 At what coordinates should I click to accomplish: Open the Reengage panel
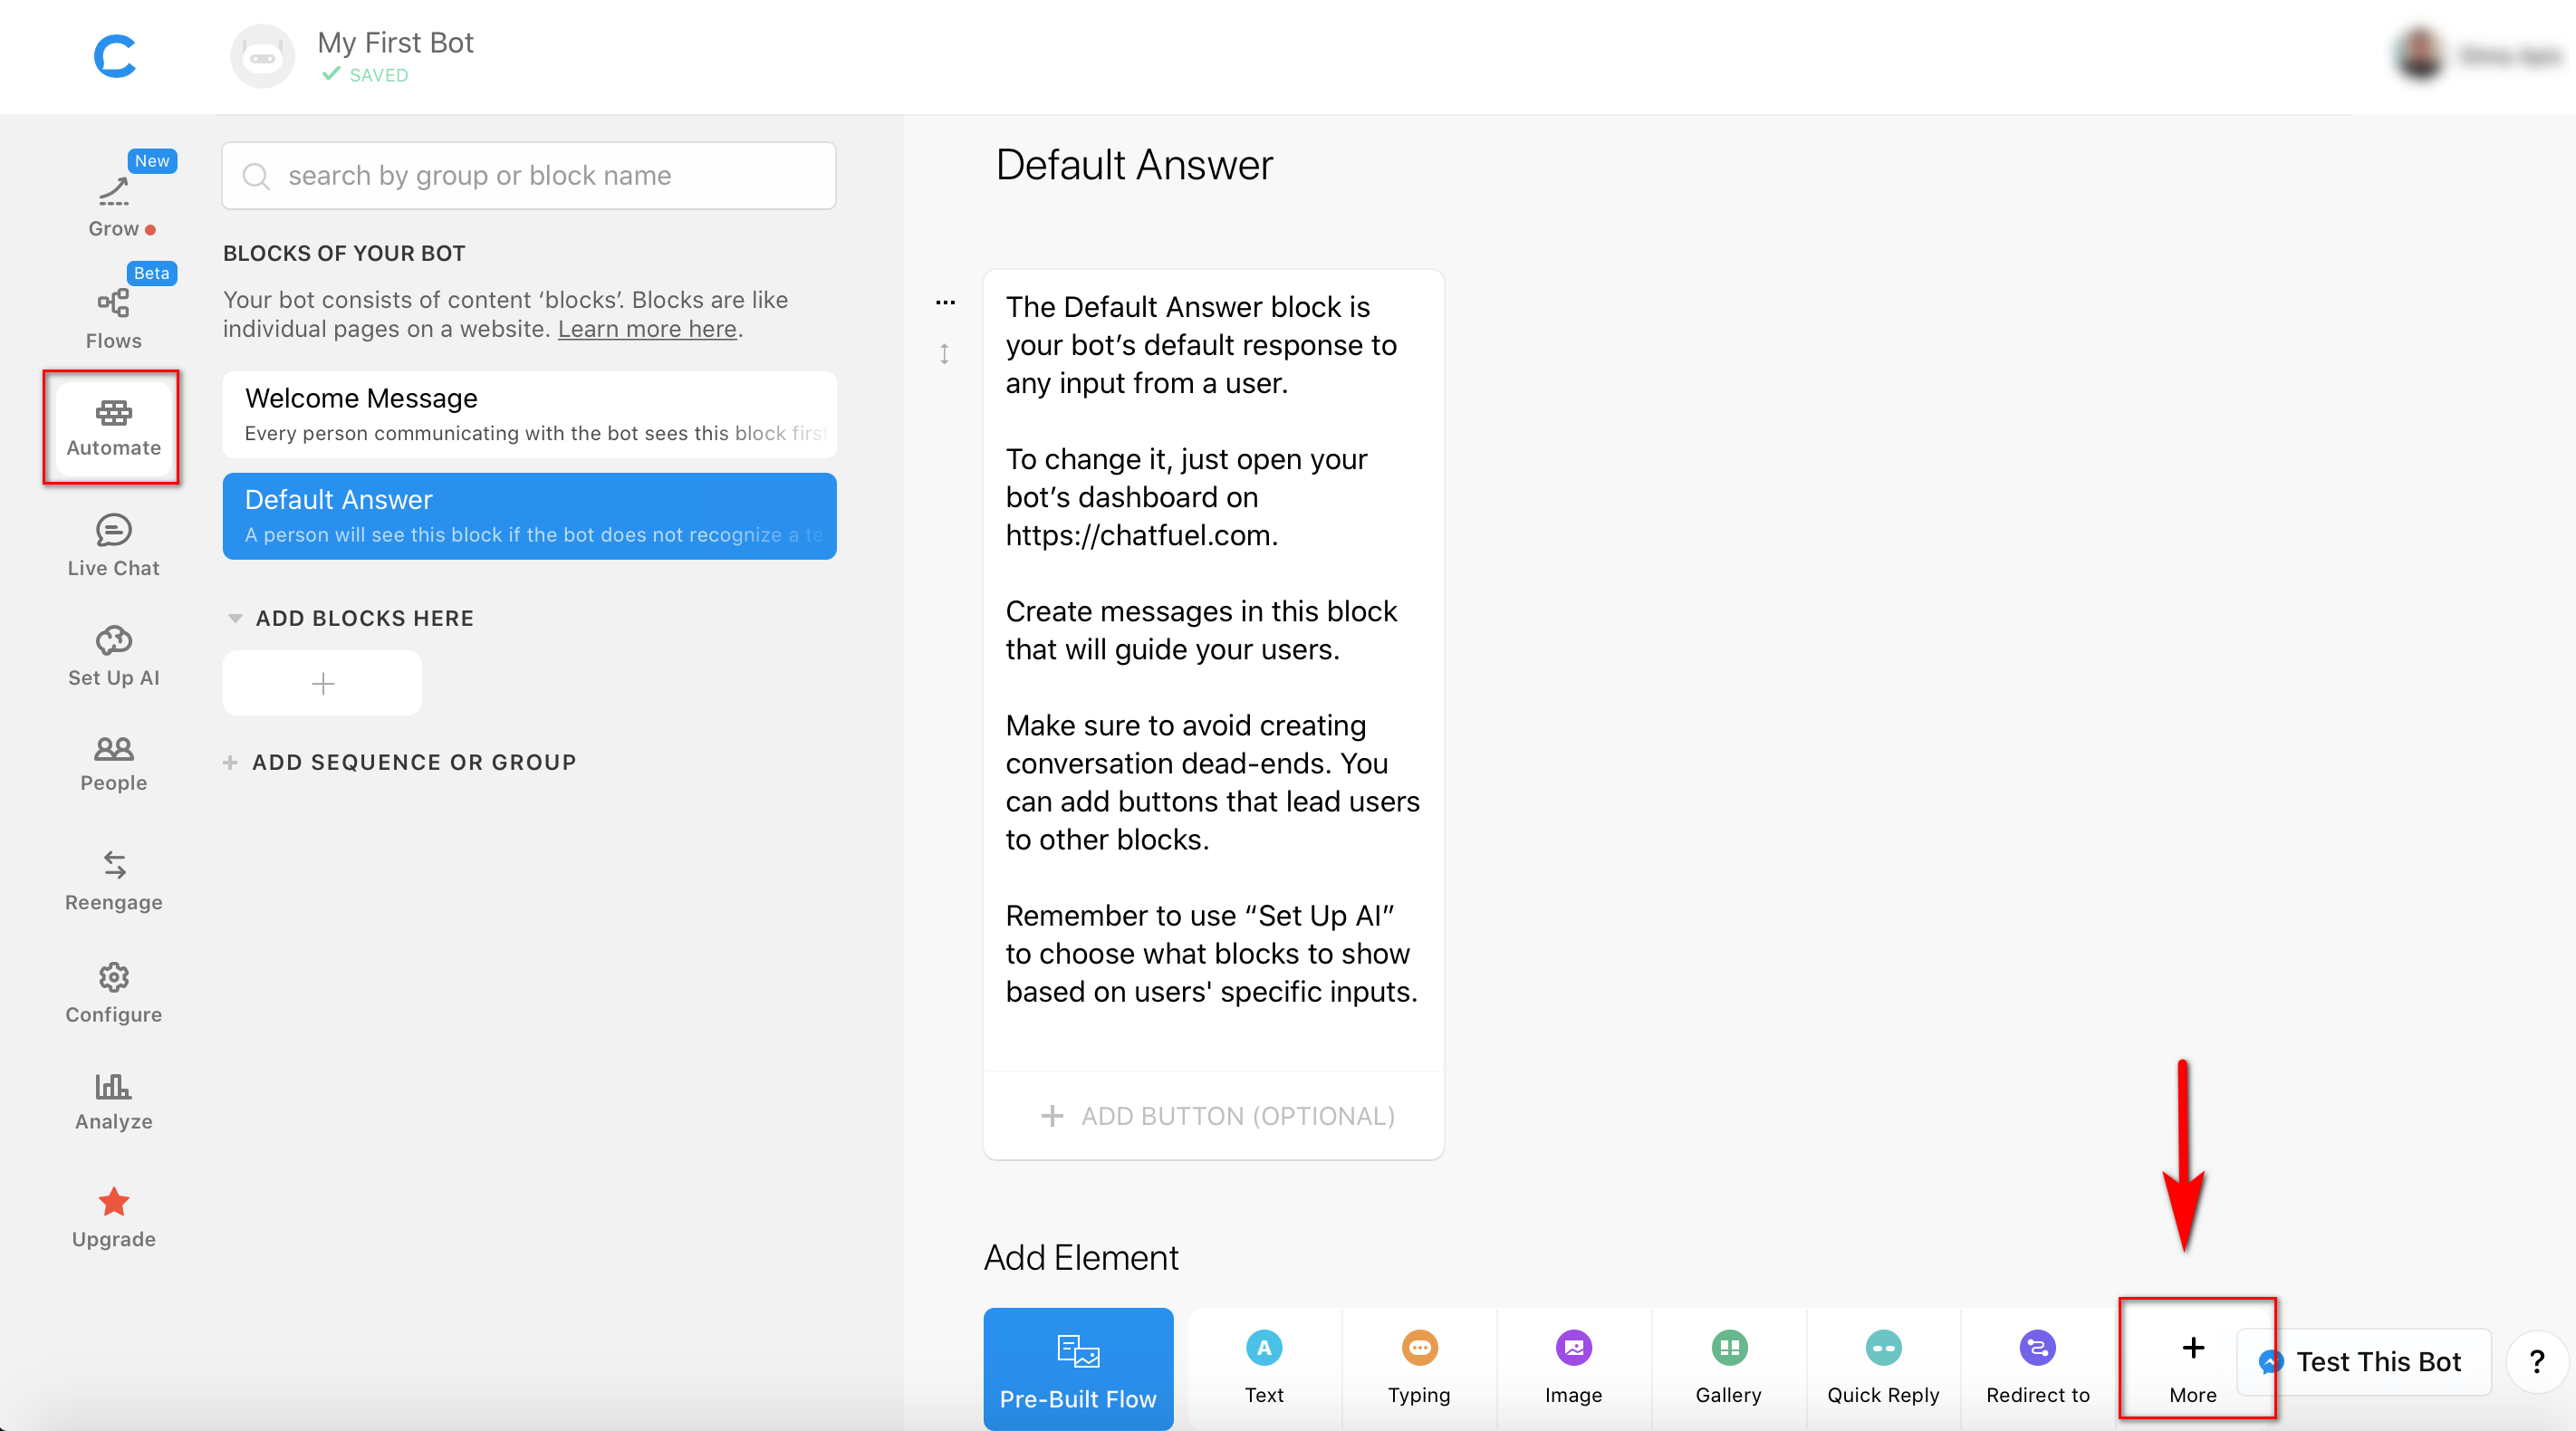pos(111,876)
